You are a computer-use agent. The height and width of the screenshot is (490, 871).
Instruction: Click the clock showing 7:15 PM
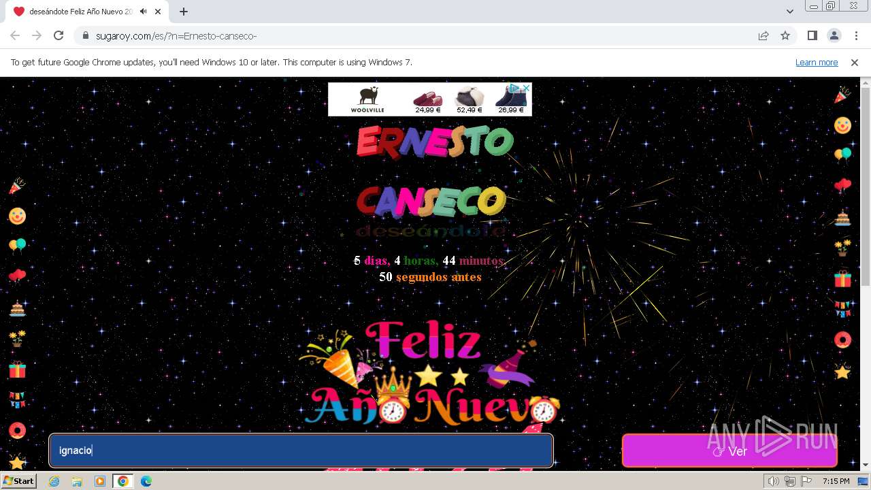pos(836,481)
